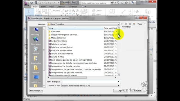The width and height of the screenshot is (180, 101).
Task: Create a new folder
Action: 134,24
